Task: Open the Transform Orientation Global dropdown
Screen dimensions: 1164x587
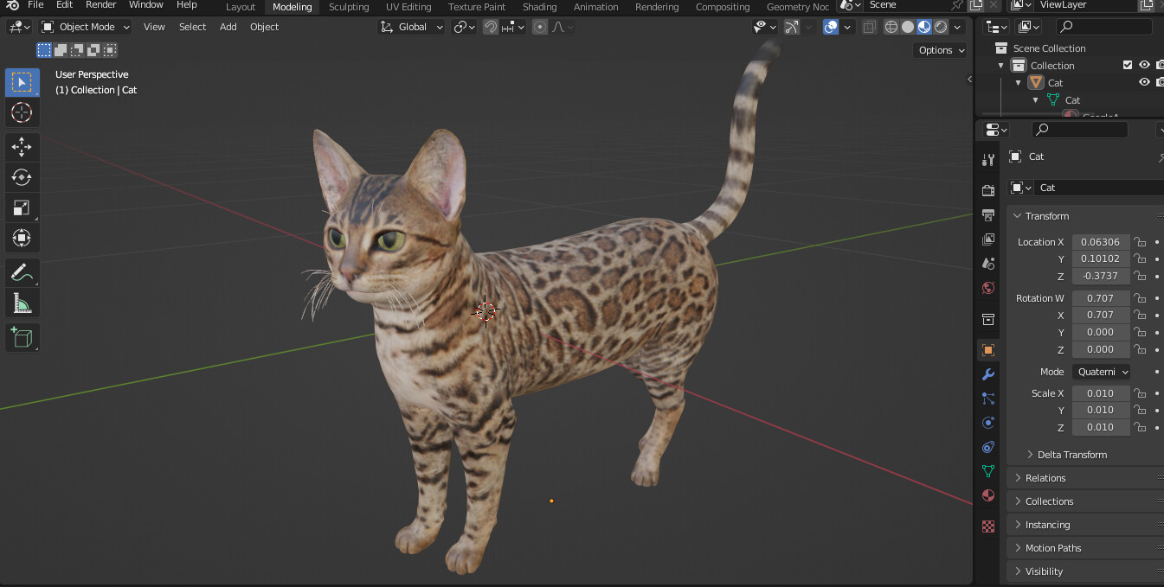Action: [x=411, y=27]
